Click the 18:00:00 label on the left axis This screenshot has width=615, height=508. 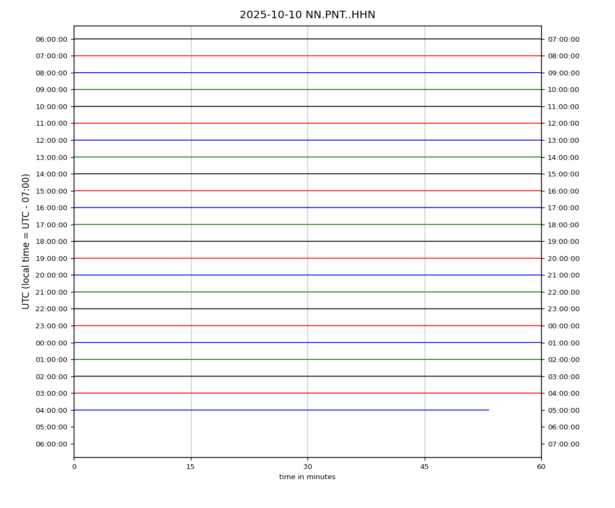(51, 242)
